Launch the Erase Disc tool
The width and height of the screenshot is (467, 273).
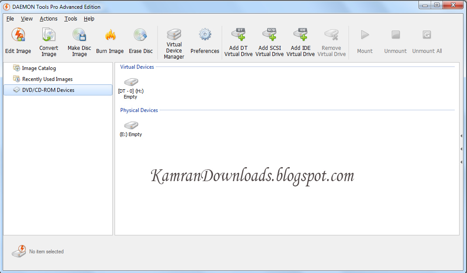point(141,39)
